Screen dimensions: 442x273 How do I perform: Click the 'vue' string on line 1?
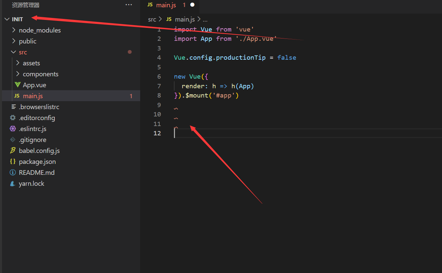[245, 29]
